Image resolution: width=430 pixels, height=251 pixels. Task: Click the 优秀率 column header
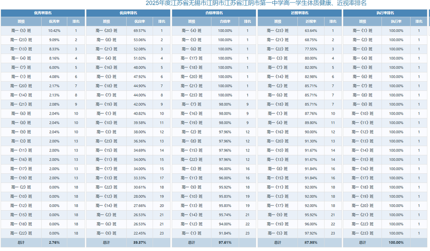54,21
